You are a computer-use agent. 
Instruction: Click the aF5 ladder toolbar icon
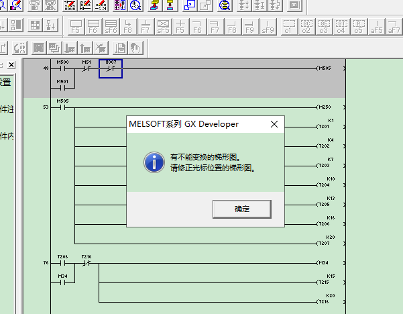(377, 27)
